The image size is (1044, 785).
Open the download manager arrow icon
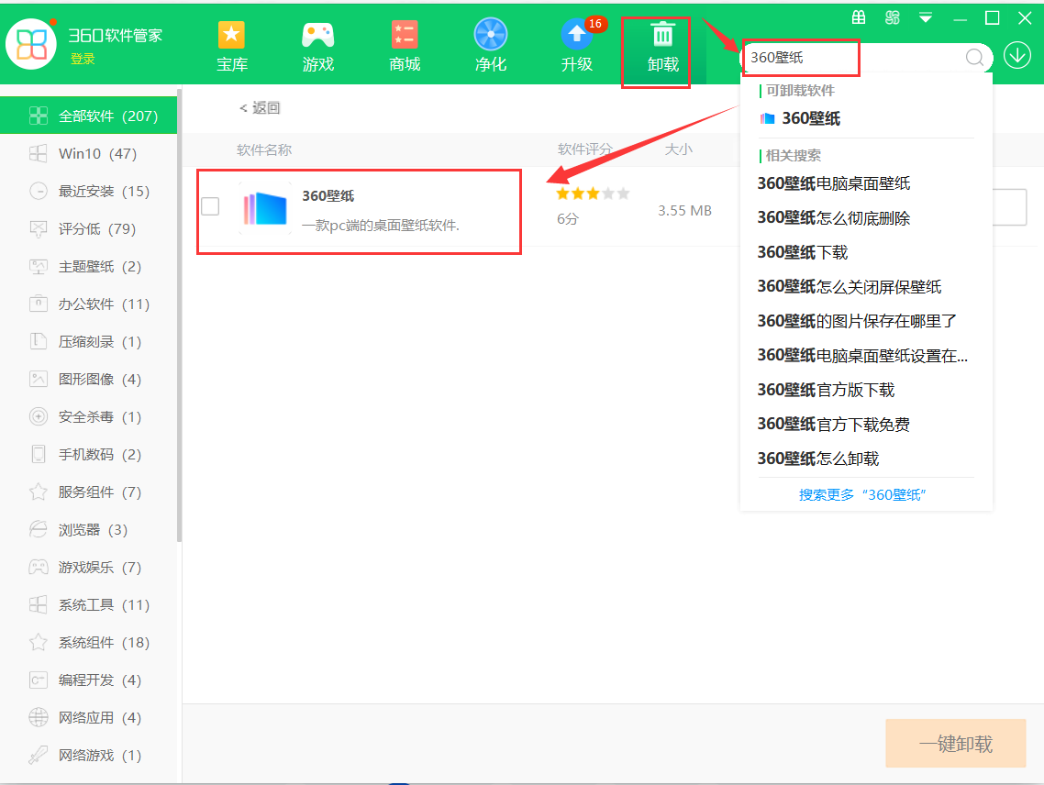coord(1016,55)
